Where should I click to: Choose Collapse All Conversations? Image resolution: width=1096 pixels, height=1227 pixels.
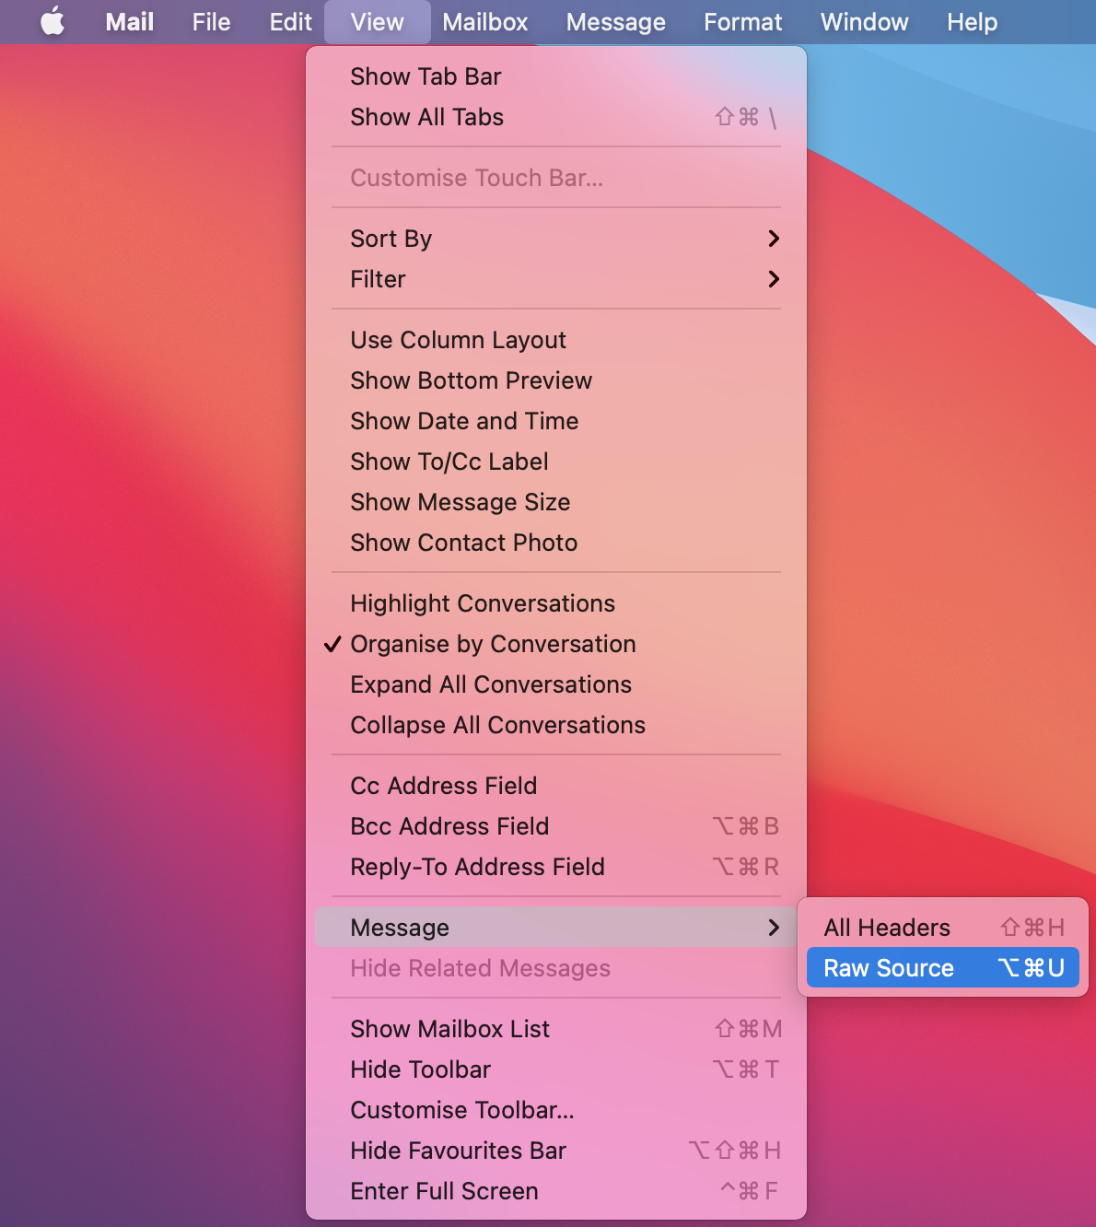556,725
